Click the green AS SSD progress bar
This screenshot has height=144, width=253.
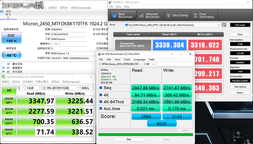tap(146, 135)
